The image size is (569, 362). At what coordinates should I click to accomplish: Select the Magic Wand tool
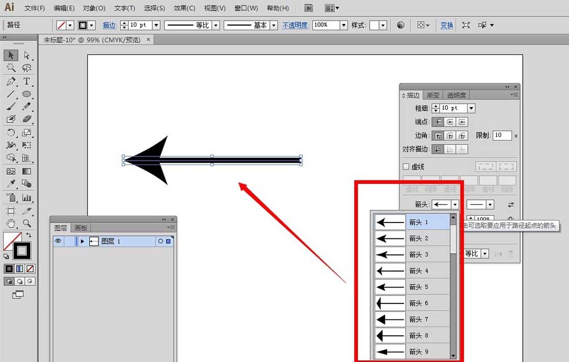click(11, 68)
